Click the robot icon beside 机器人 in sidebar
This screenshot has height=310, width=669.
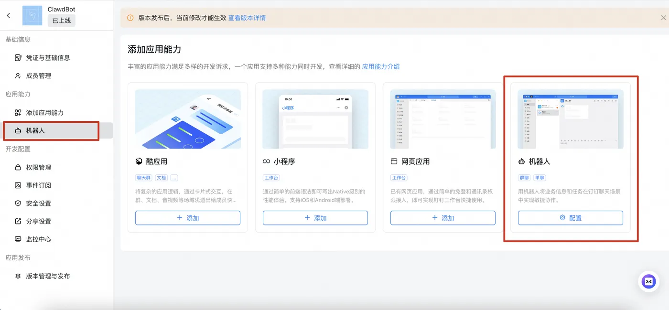[x=18, y=131]
